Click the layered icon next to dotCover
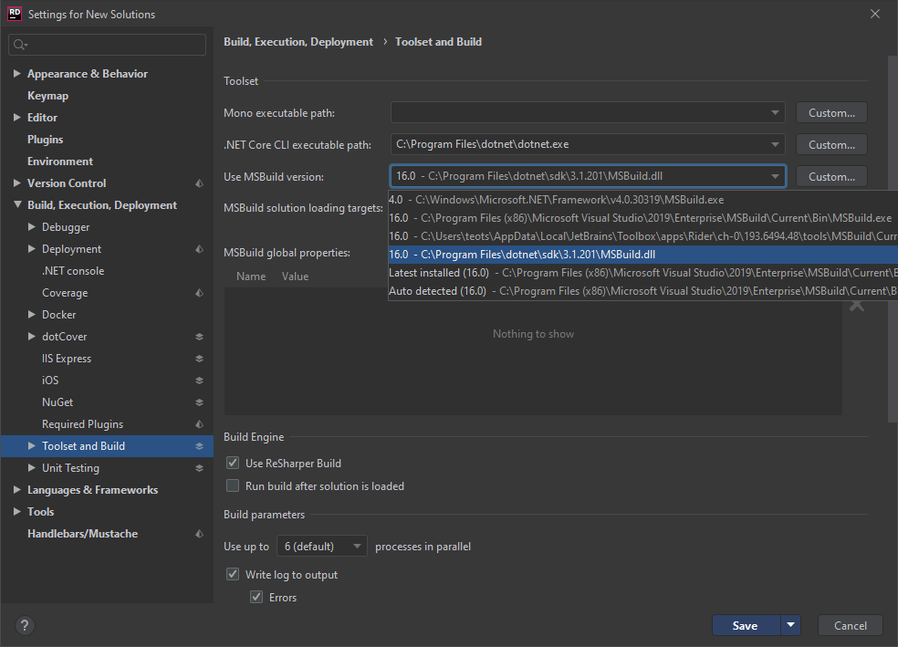The width and height of the screenshot is (898, 647). click(x=199, y=337)
